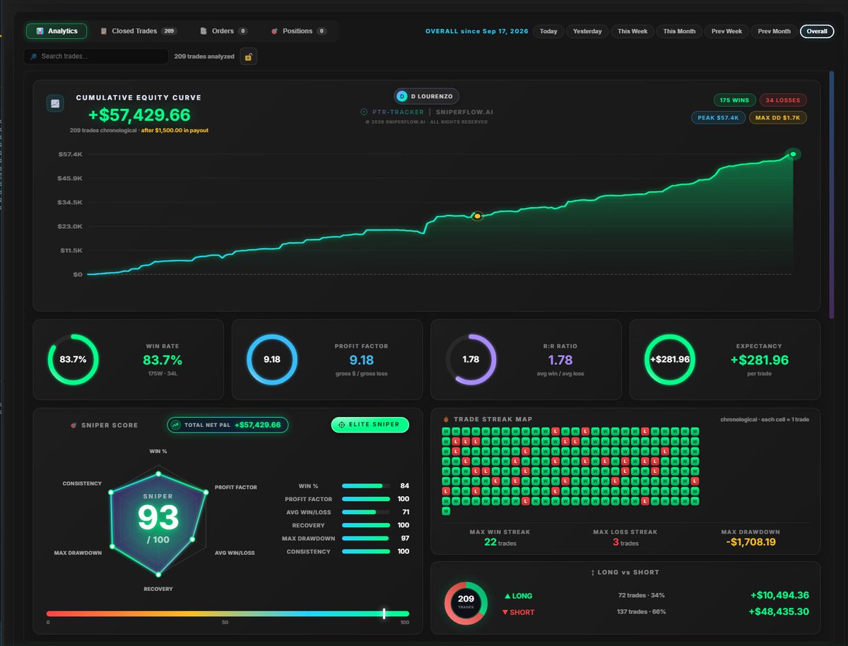Open the Positions tab

coord(299,31)
